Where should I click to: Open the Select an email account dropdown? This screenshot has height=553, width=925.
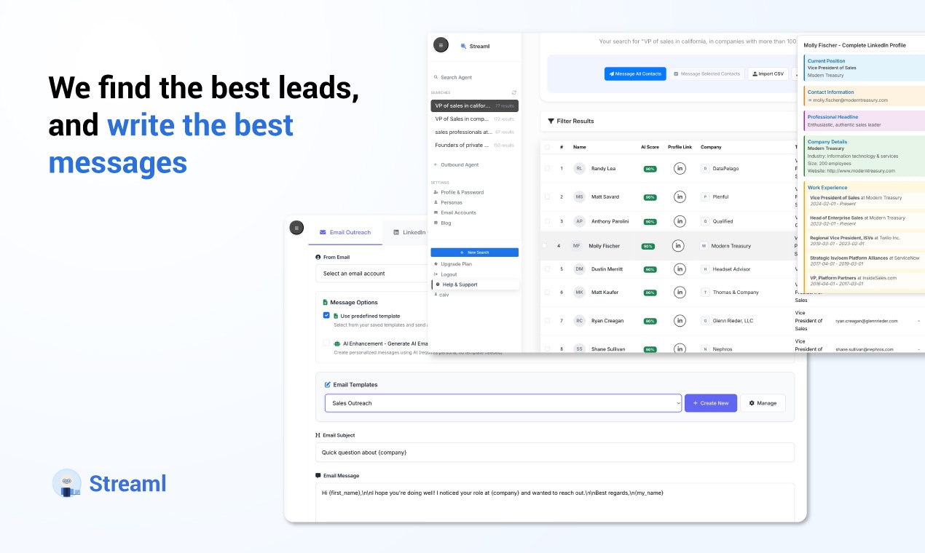[371, 274]
